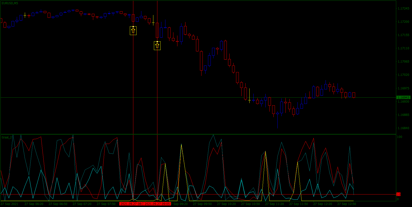Image resolution: width=412 pixels, height=207 pixels.
Task: Click price scale value 1.16885
Action: (403, 115)
